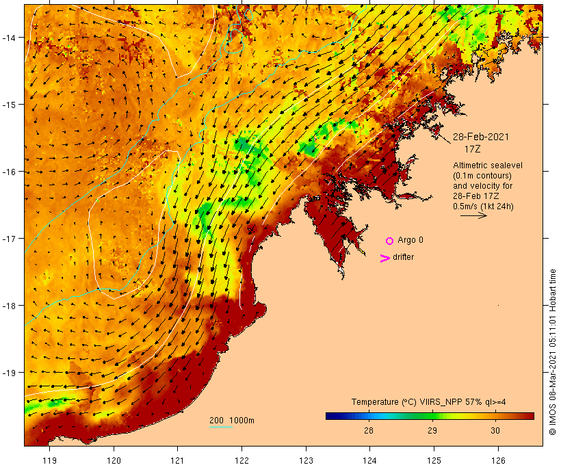
Task: Click the latitude label '-15'
Action: click(9, 105)
